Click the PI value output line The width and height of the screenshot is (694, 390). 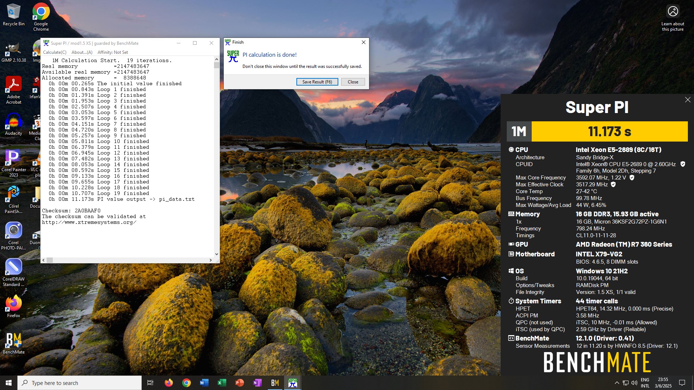click(x=122, y=199)
